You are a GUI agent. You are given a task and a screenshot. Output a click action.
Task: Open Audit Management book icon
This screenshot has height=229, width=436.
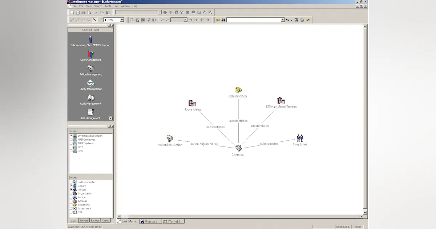[x=91, y=98]
